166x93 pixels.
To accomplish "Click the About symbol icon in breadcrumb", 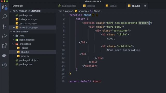I will pos(91,11).
